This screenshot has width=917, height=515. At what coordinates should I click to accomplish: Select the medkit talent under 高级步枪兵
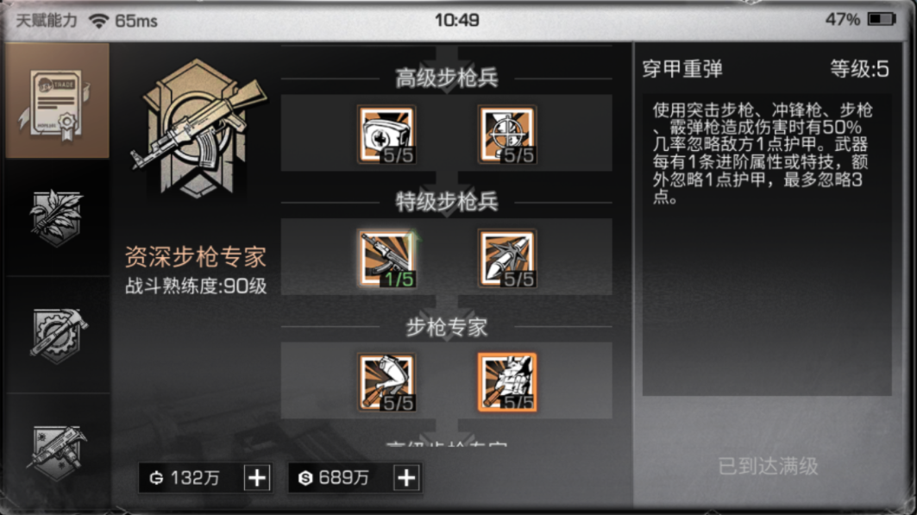coord(387,135)
